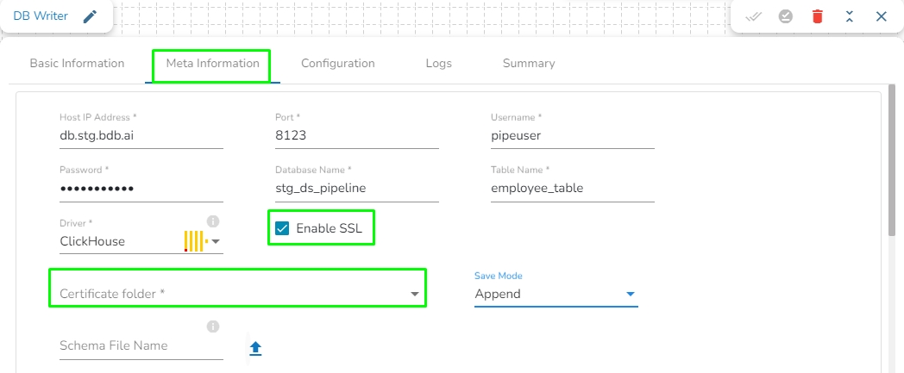This screenshot has width=904, height=373.
Task: Open the Save Mode dropdown set to Append
Action: [x=631, y=295]
